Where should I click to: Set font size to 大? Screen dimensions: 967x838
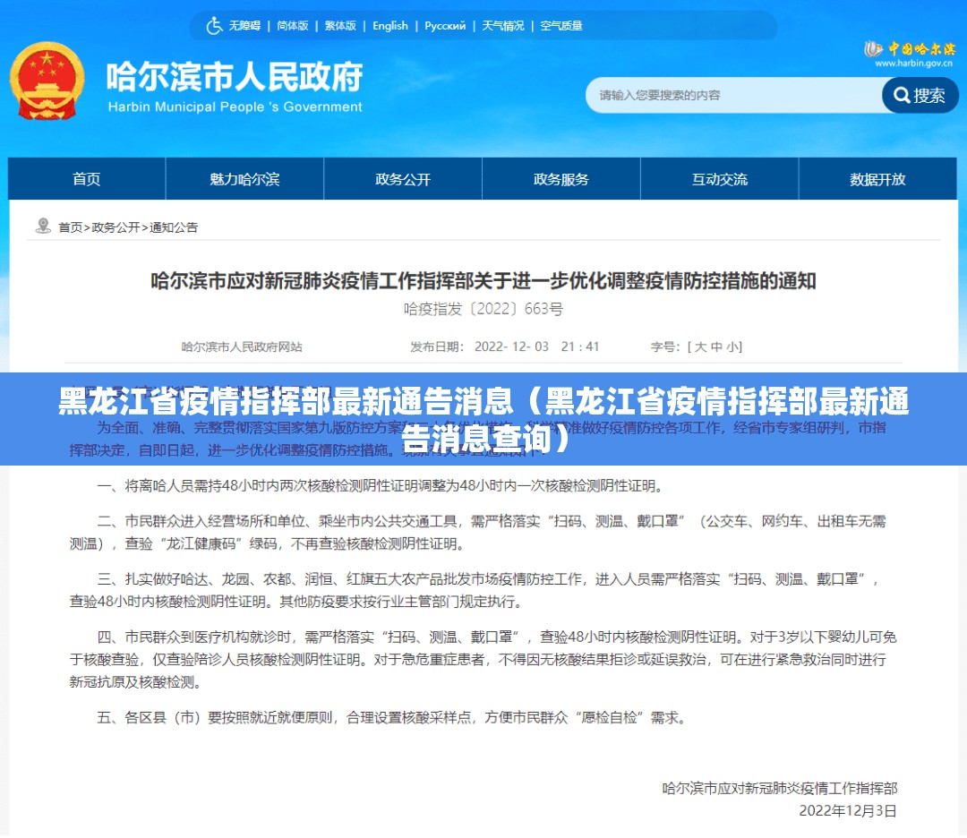pyautogui.click(x=700, y=346)
